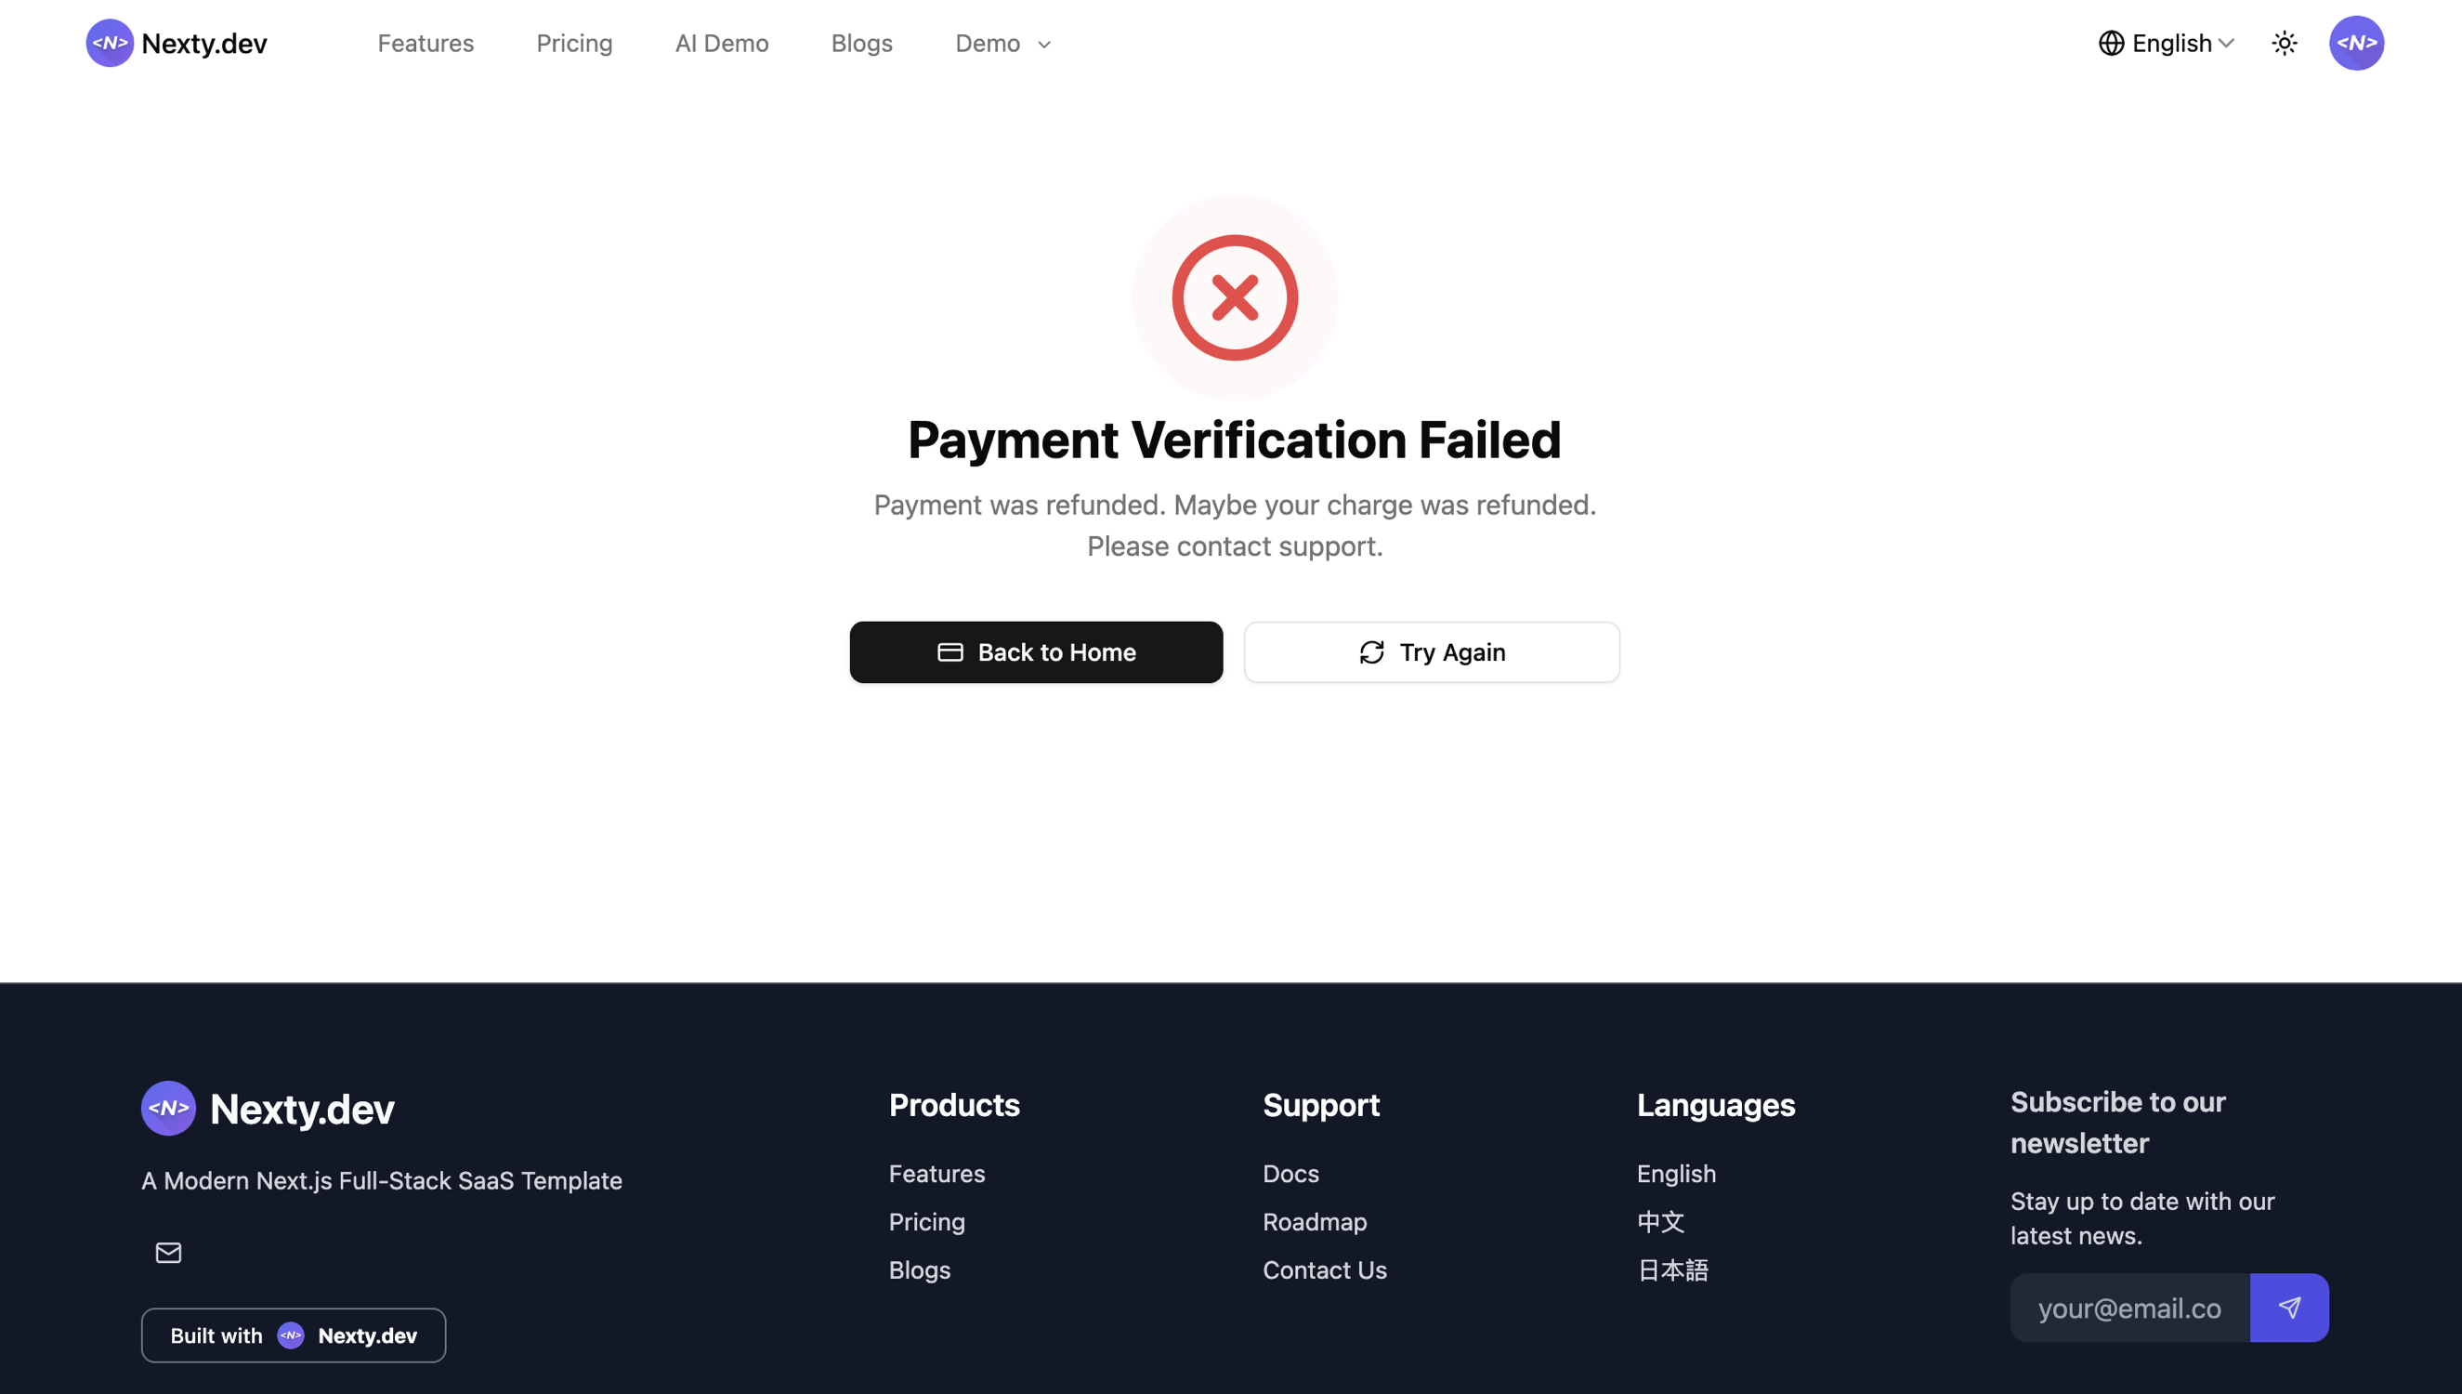2462x1394 pixels.
Task: Click the Back to Home button
Action: (x=1035, y=652)
